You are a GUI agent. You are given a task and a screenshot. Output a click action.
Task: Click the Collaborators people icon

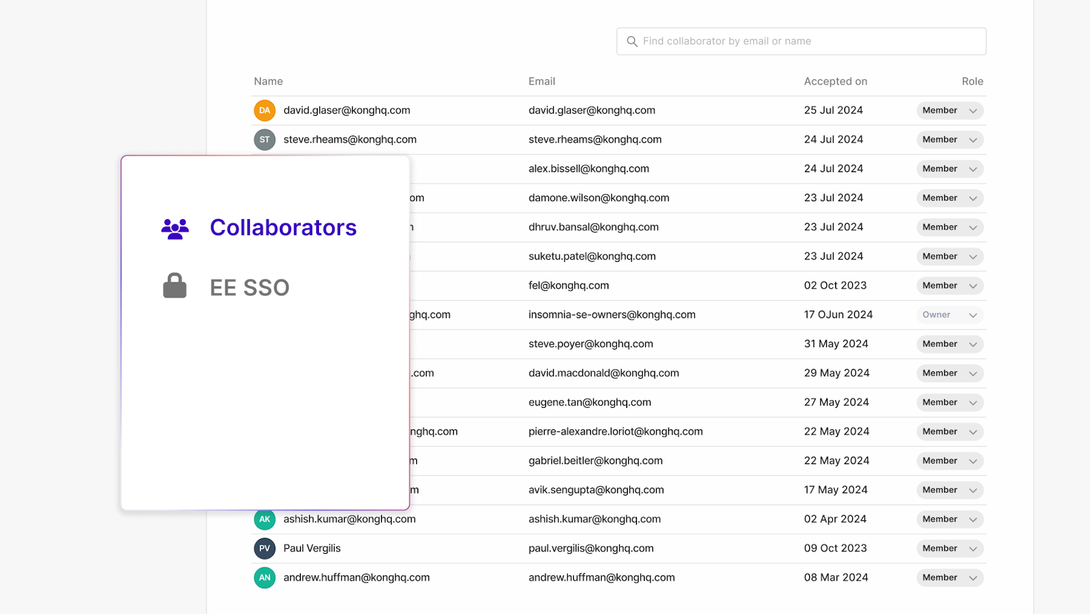tap(175, 228)
